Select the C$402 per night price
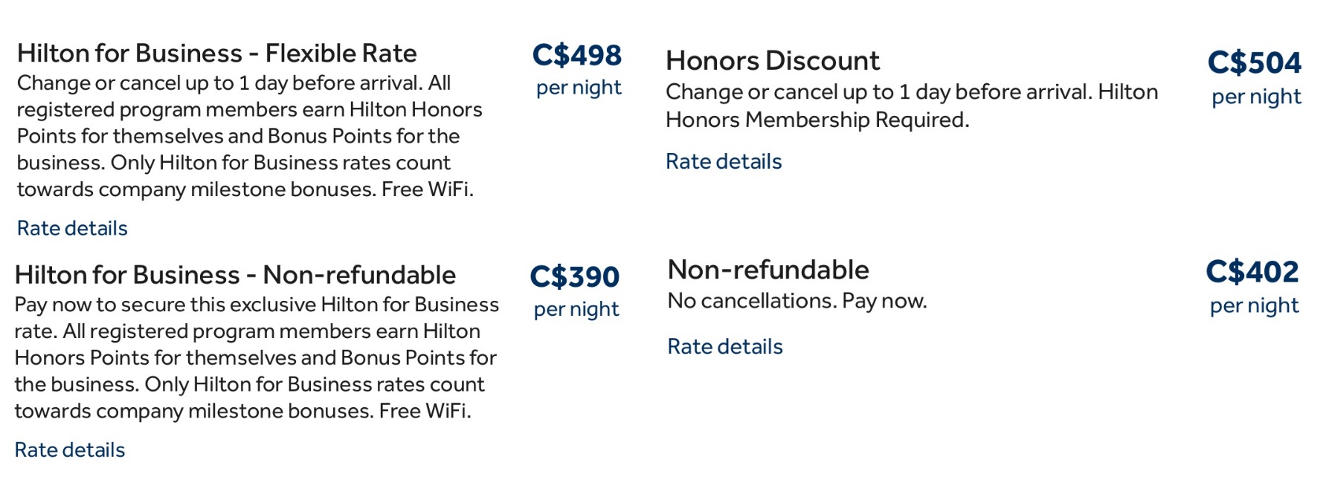The height and width of the screenshot is (480, 1329). (1252, 273)
